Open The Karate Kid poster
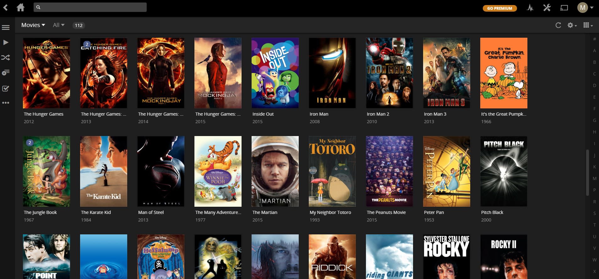The width and height of the screenshot is (599, 279). pos(104,171)
